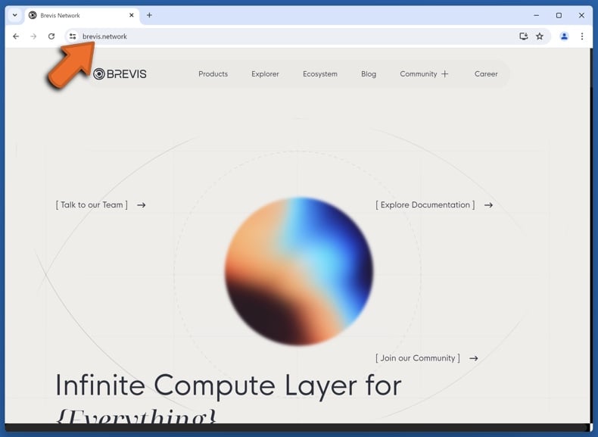Visit the Blog navigation link
Screen dimensions: 598x437
369,74
